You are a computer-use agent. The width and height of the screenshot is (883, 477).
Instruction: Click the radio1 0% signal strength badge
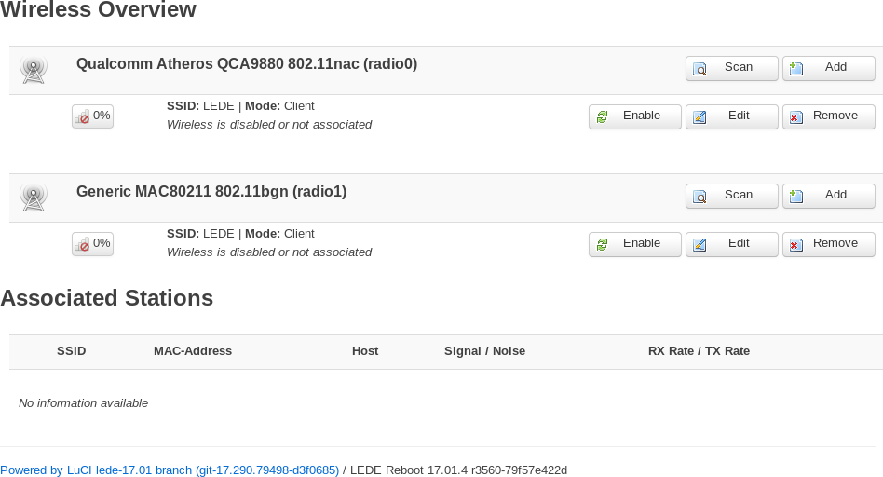click(92, 244)
